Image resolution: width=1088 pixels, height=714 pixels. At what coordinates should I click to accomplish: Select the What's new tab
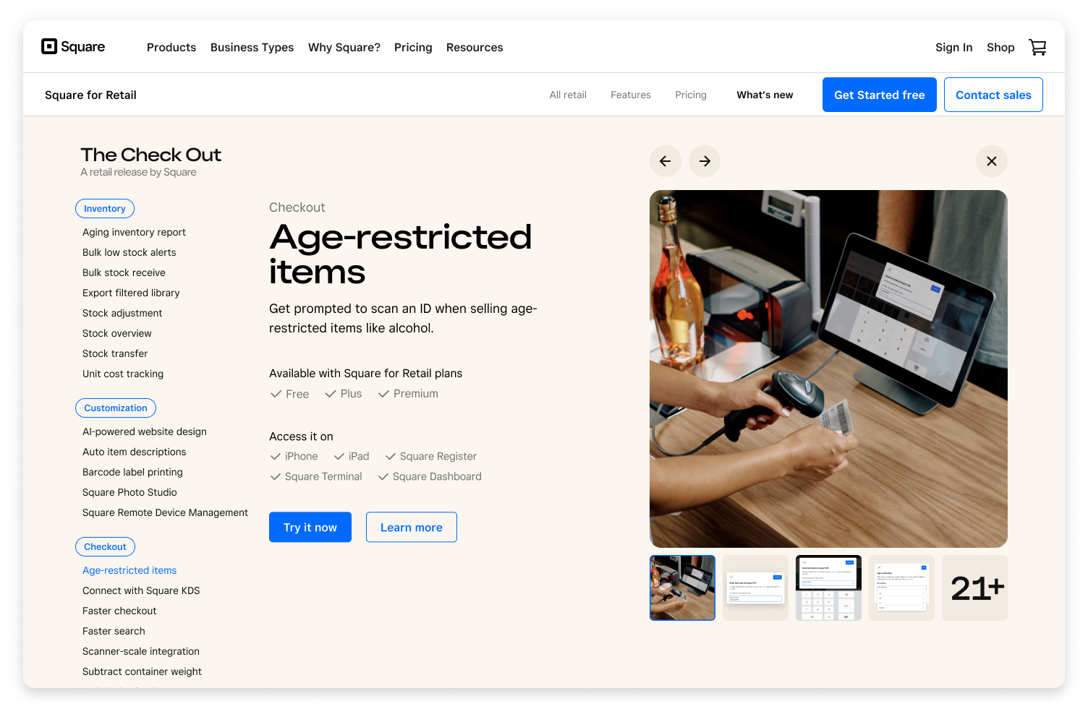[765, 95]
